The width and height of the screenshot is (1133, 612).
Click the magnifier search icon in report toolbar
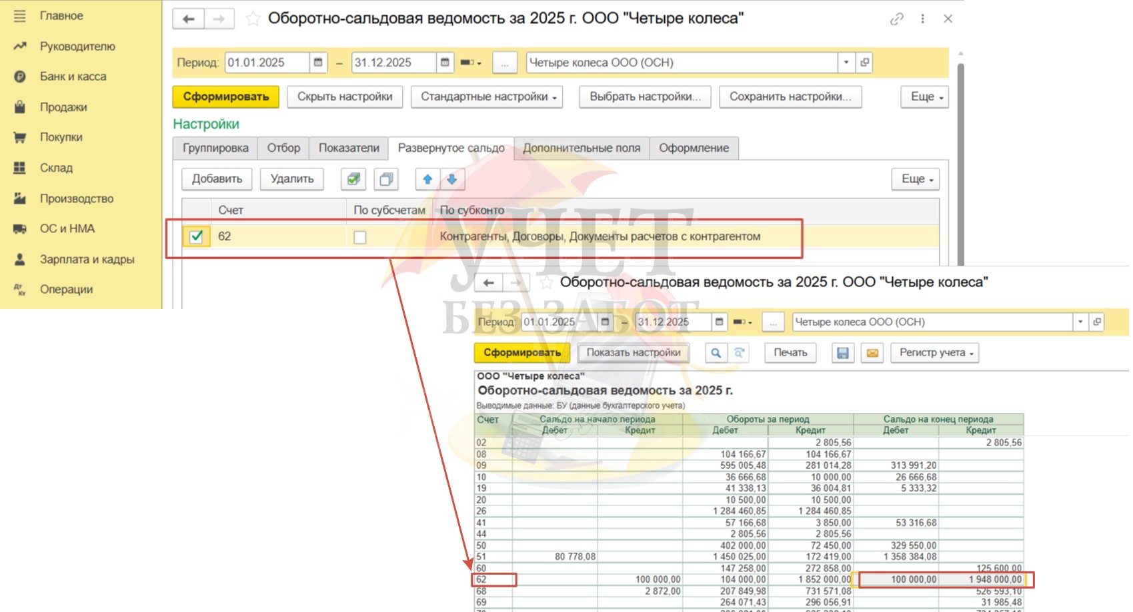[x=716, y=353]
